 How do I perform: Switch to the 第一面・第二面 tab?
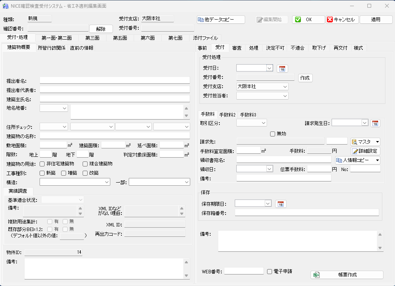pyautogui.click(x=57, y=38)
